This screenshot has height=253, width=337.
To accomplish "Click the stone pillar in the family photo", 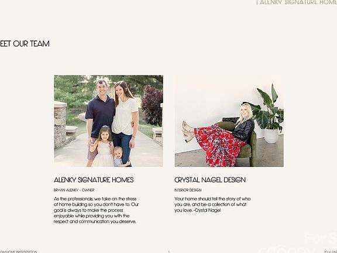I will [60, 125].
